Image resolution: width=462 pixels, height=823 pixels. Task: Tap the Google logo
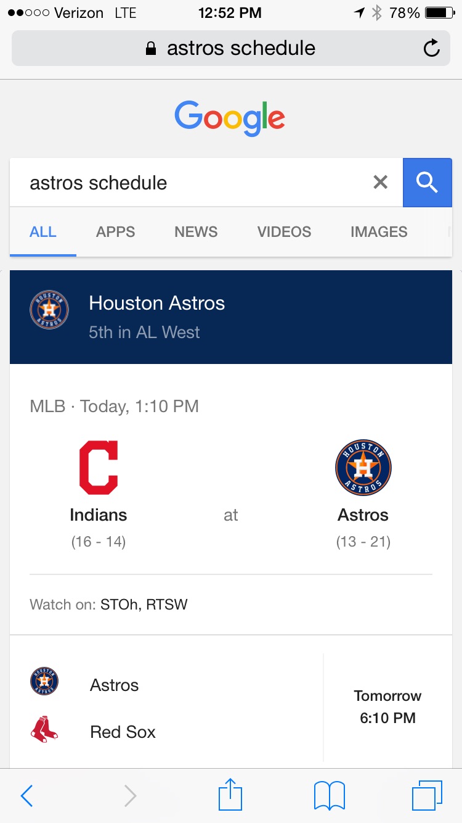230,118
